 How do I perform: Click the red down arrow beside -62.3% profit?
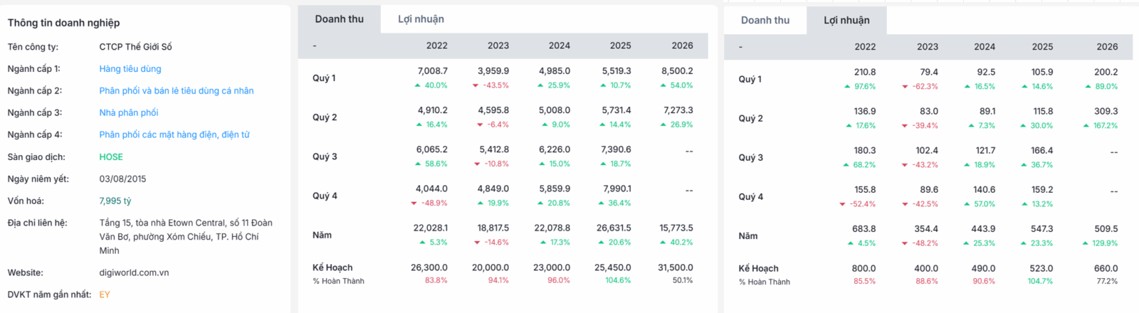tap(905, 87)
